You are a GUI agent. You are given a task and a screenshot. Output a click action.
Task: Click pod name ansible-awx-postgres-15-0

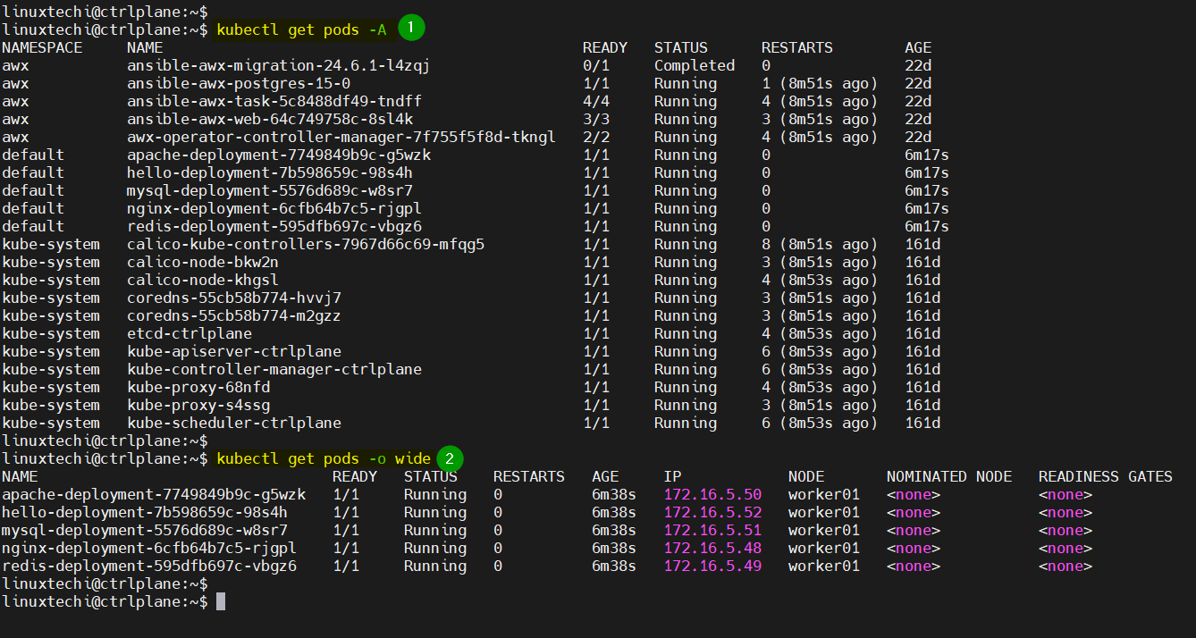(x=239, y=84)
